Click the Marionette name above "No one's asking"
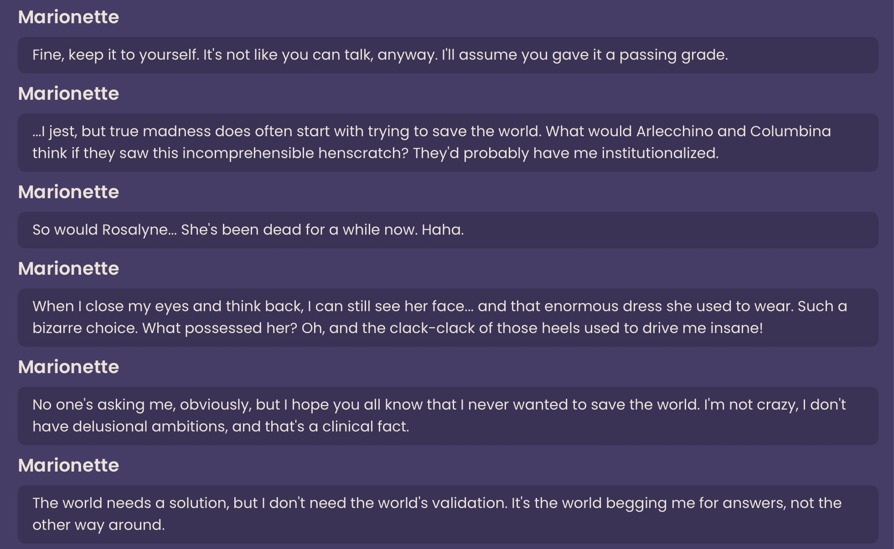Screen dimensions: 894x549 pos(68,367)
